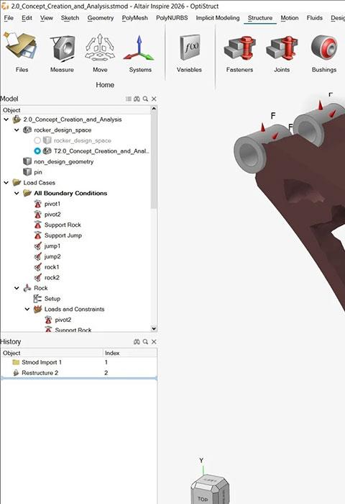Select non_design_geometry part
345x504 pixels.
[63, 162]
